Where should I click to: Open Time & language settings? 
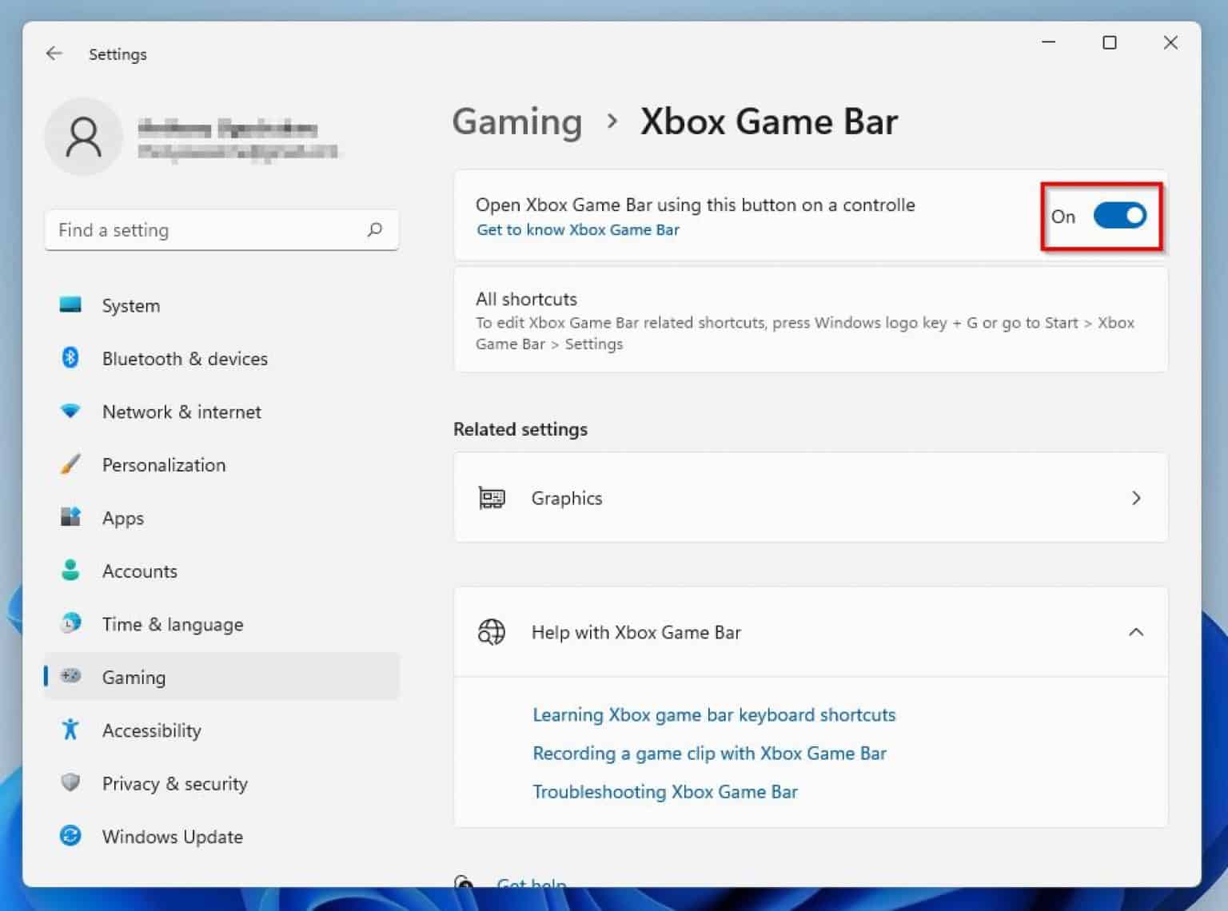pyautogui.click(x=222, y=624)
